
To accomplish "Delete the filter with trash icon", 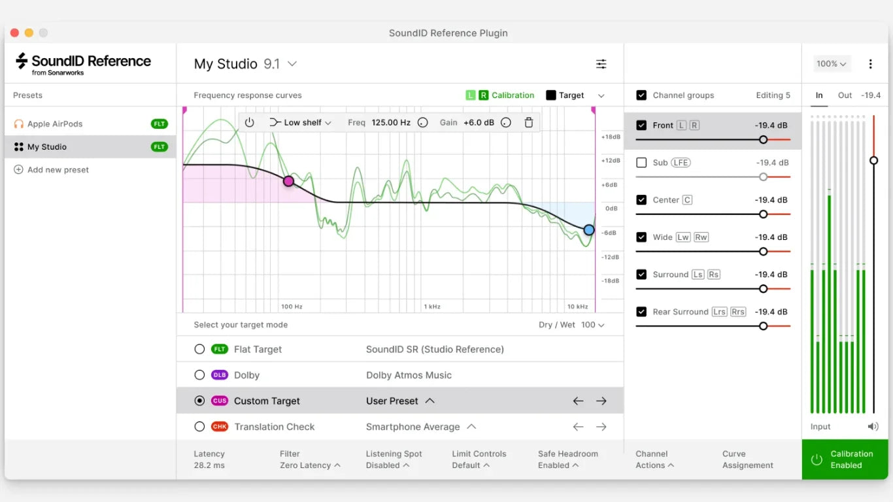I will point(529,122).
